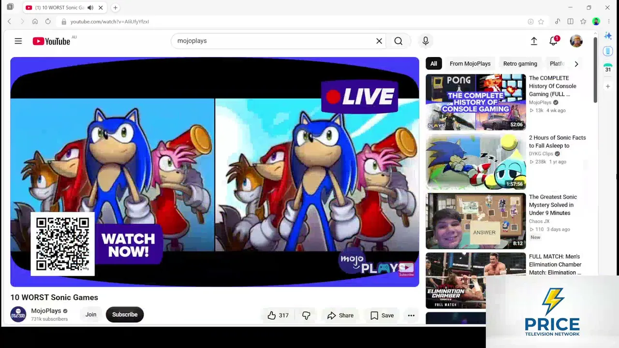Run search with the magnifier button
Image resolution: width=619 pixels, height=348 pixels.
(x=398, y=41)
